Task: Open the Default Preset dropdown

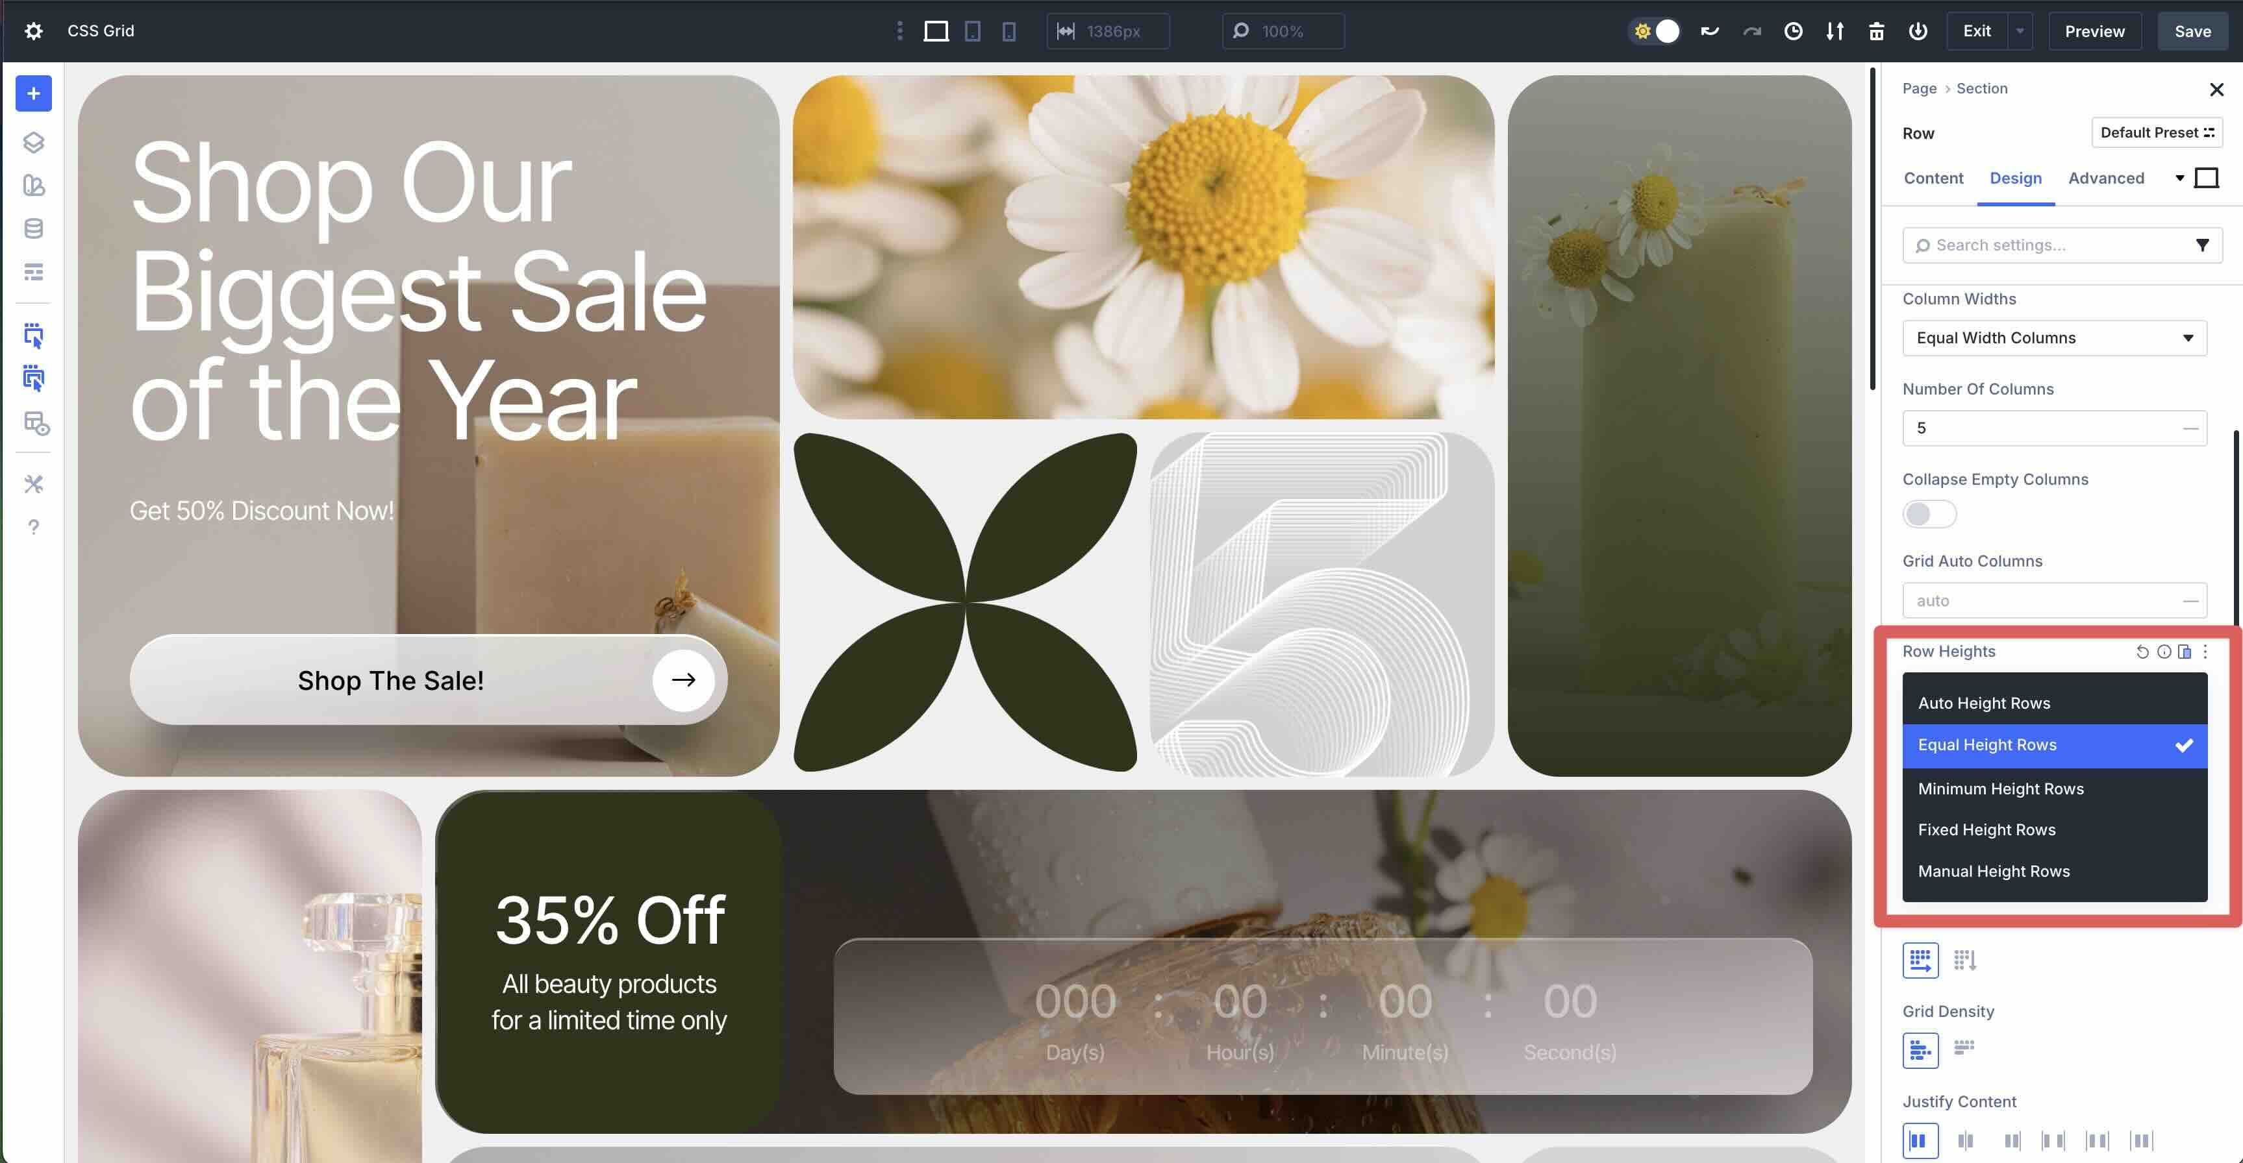Action: (2156, 132)
